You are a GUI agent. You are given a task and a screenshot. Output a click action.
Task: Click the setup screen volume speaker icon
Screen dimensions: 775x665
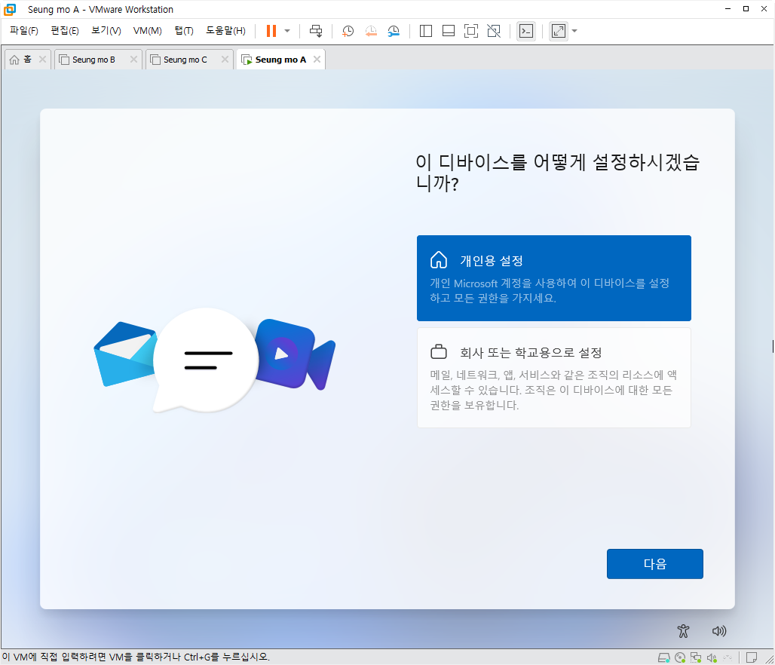719,631
